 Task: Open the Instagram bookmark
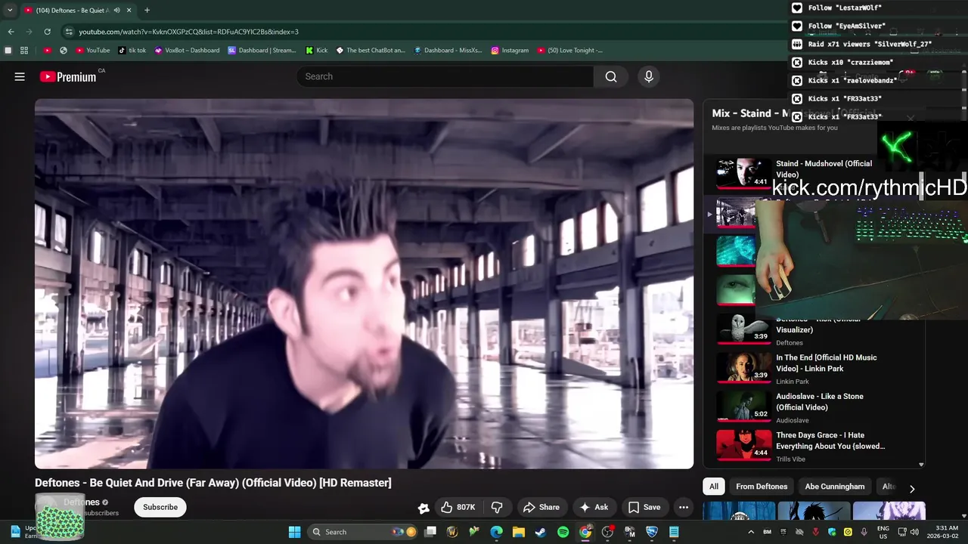coord(510,51)
